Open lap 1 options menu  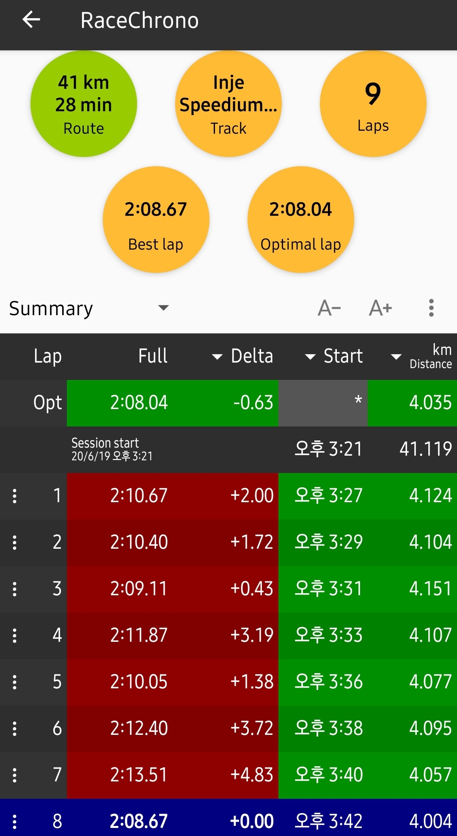15,496
